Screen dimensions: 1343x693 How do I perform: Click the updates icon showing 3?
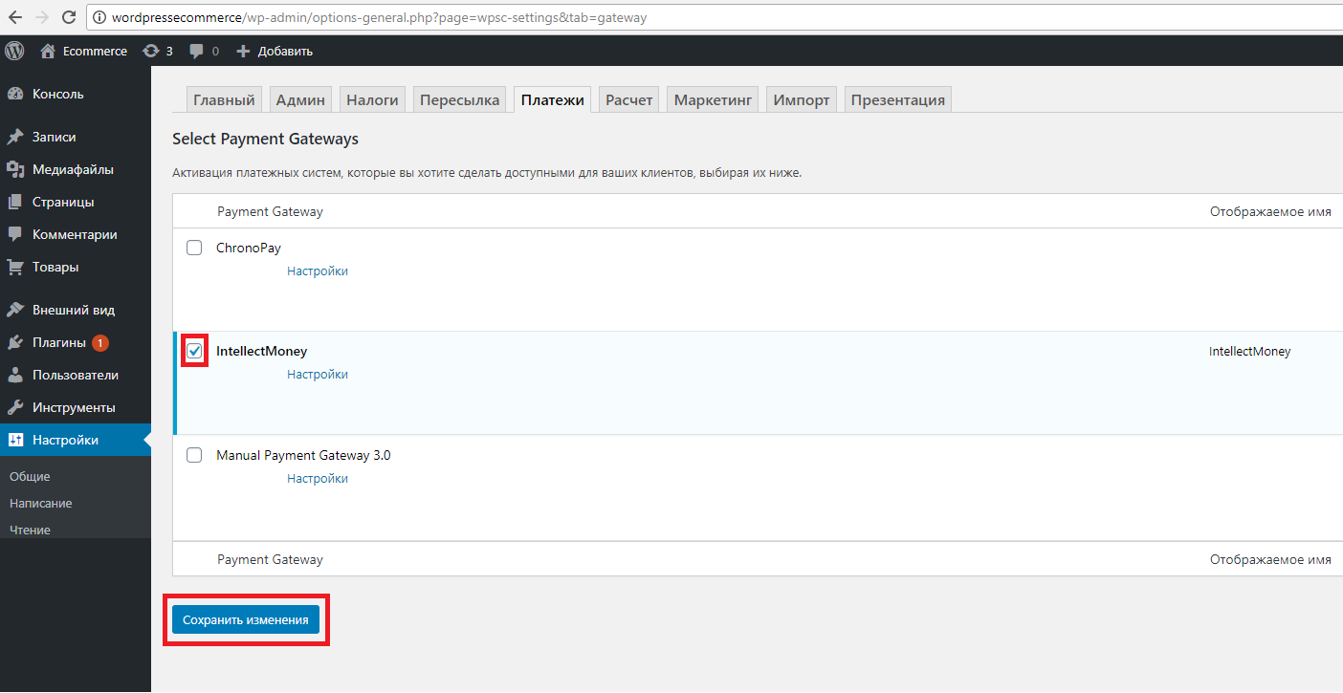(150, 51)
